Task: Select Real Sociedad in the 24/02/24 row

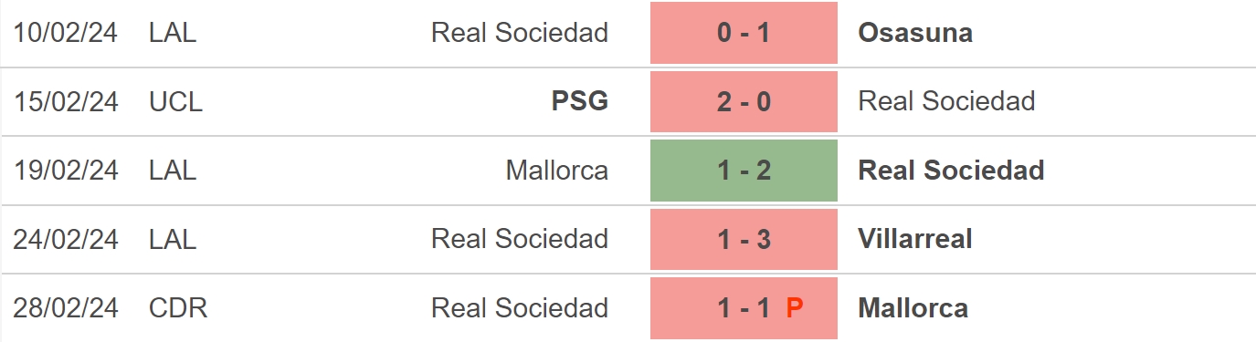Action: click(x=520, y=239)
